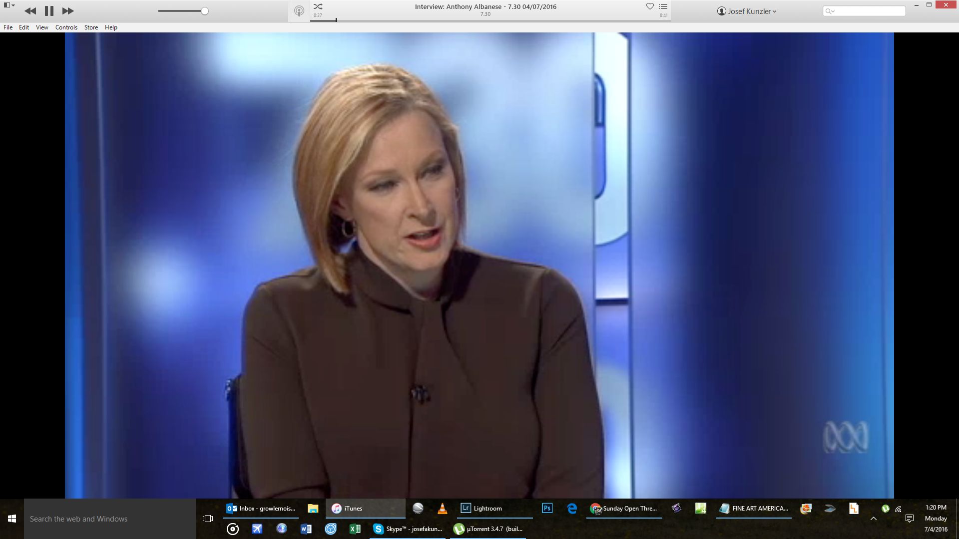Image resolution: width=959 pixels, height=539 pixels.
Task: Open the Store menu
Action: tap(91, 27)
